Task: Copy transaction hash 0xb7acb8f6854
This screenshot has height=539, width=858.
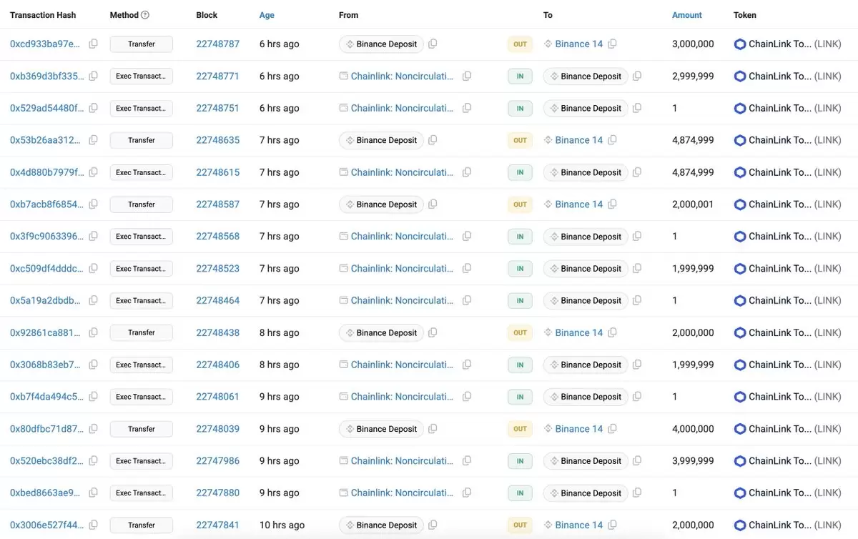Action: click(x=93, y=204)
